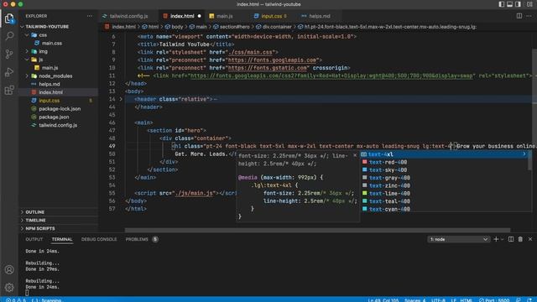The image size is (537, 302).
Task: Open Explorer more actions ellipsis
Action: point(90,16)
